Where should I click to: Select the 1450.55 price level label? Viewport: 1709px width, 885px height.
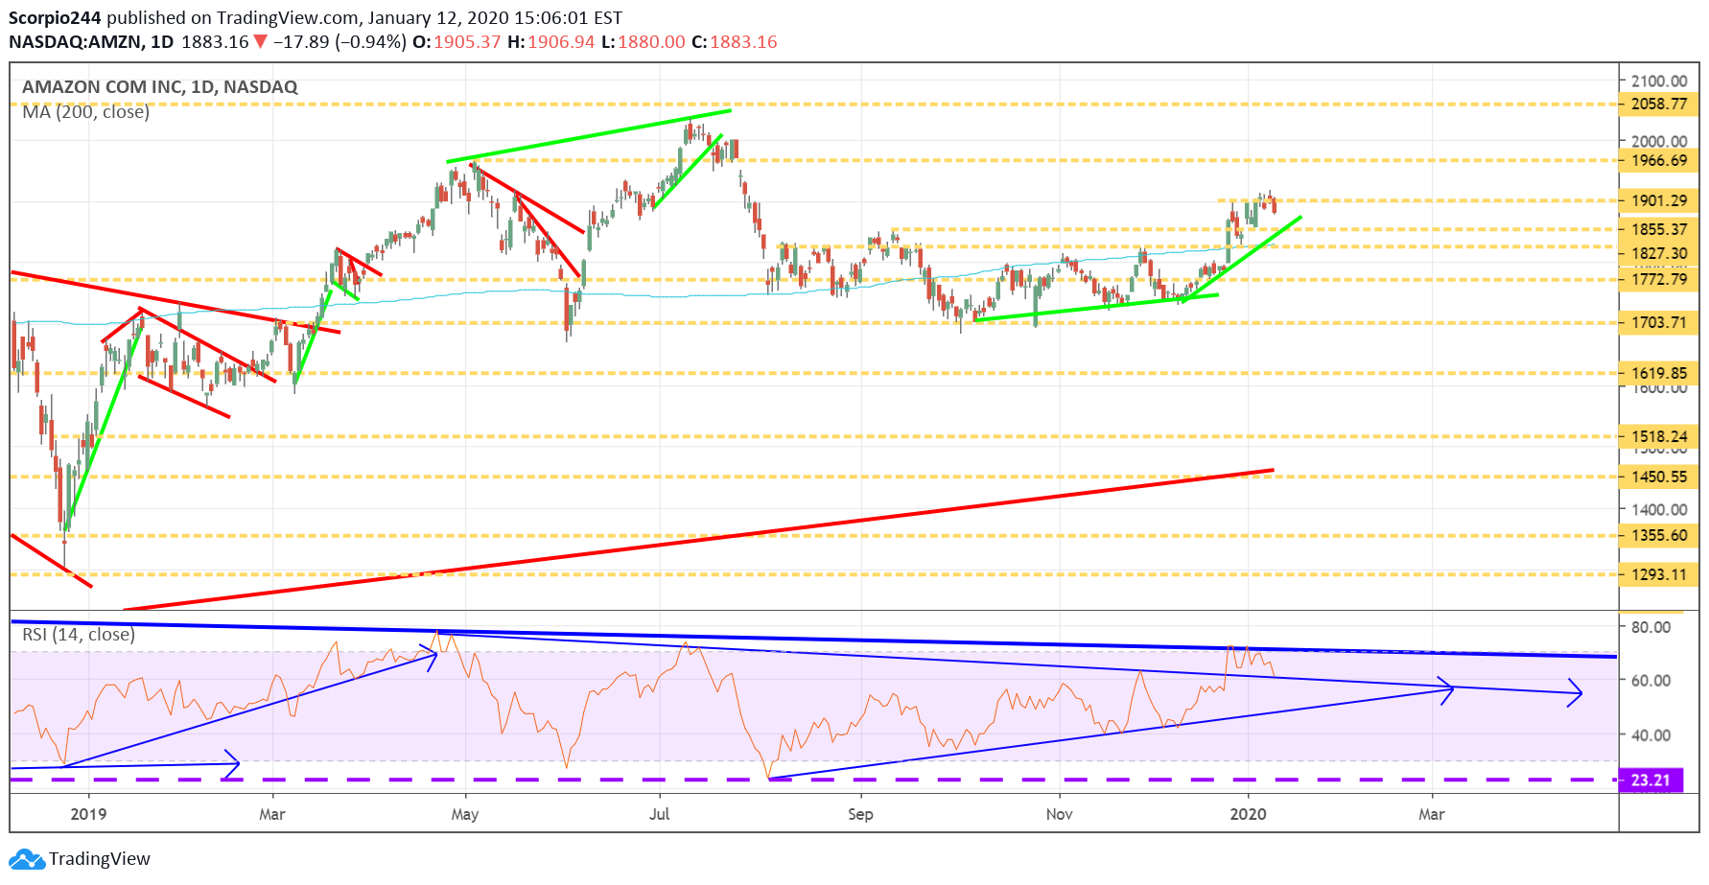click(x=1659, y=477)
